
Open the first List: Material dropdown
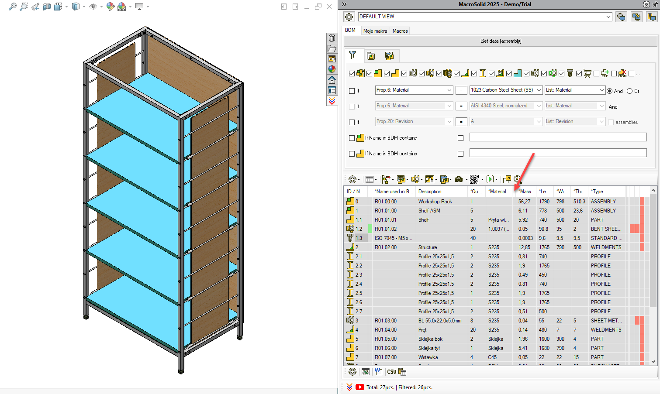[x=601, y=90]
